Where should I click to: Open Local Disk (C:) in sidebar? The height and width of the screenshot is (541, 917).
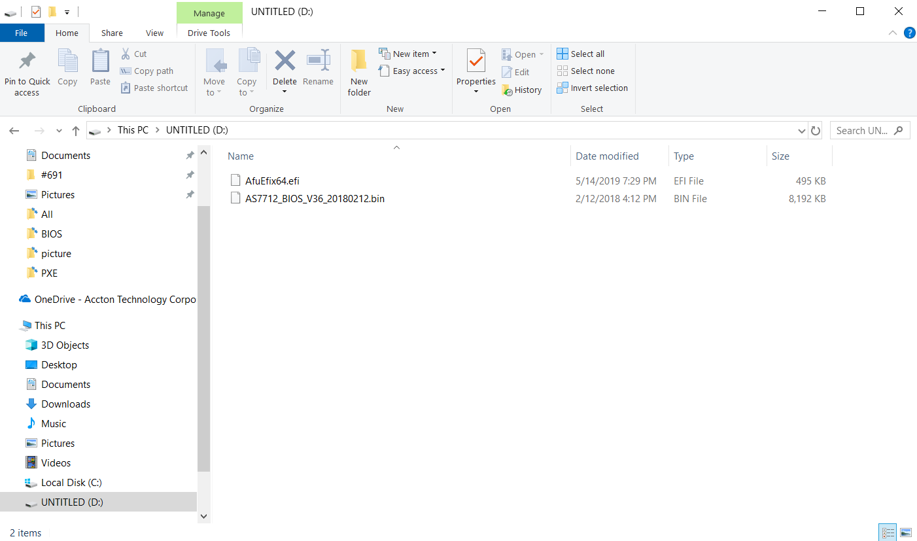pyautogui.click(x=71, y=482)
